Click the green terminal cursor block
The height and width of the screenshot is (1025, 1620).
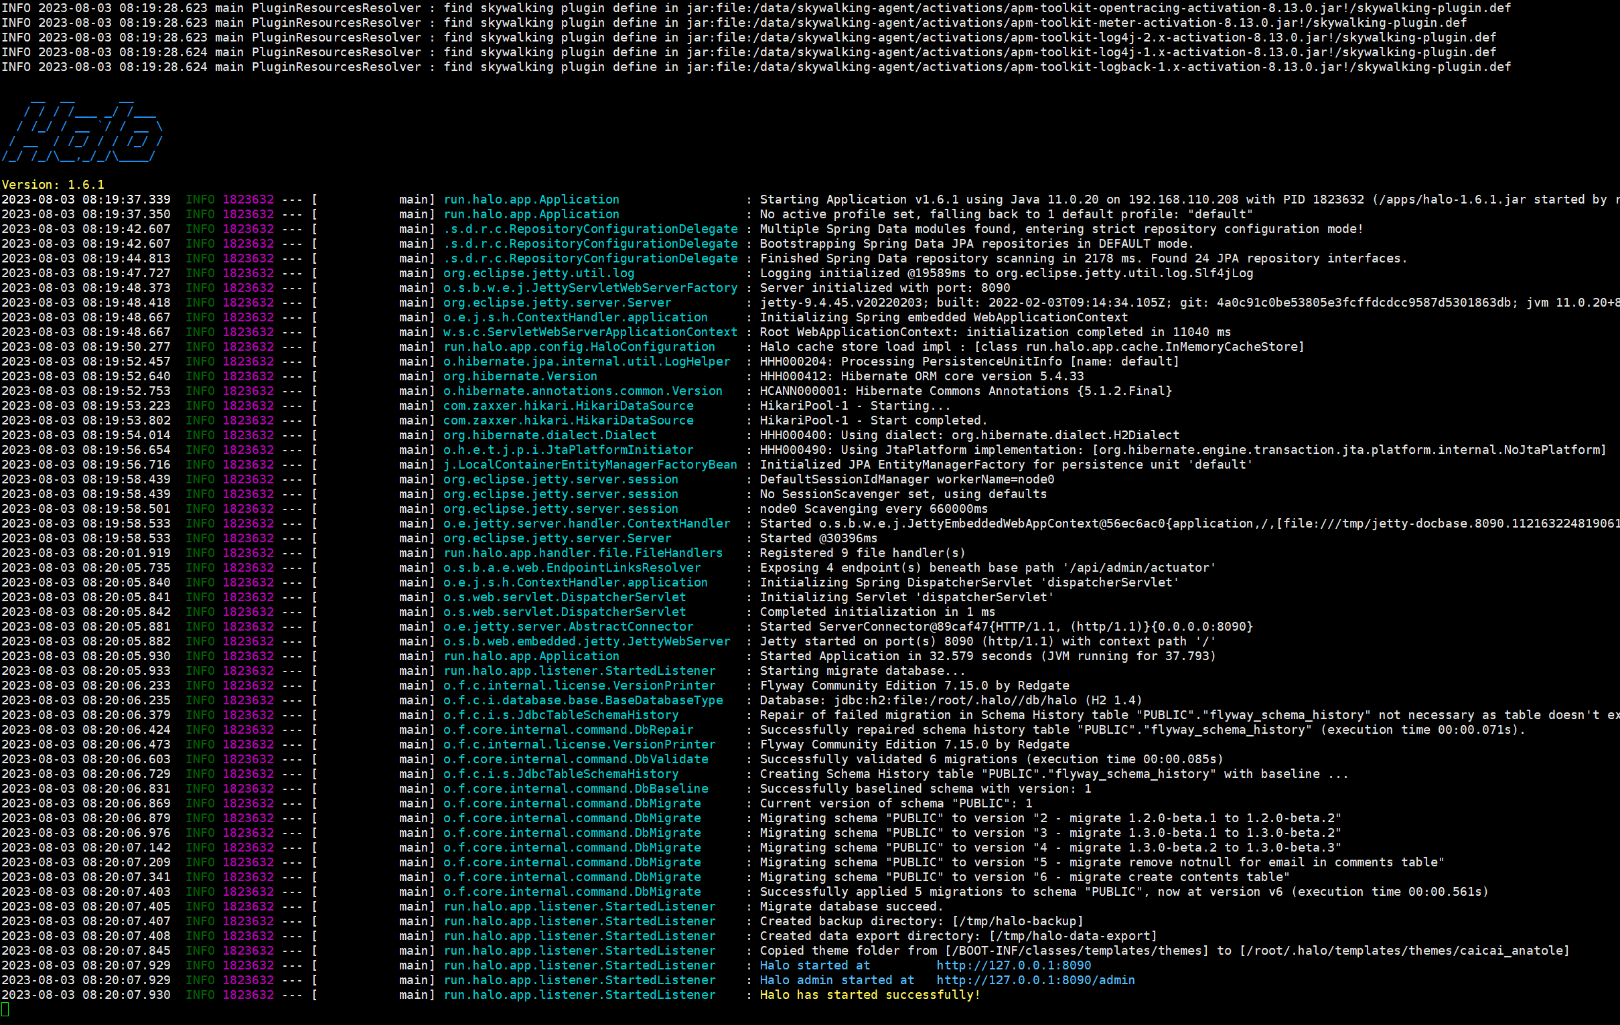pyautogui.click(x=5, y=1009)
